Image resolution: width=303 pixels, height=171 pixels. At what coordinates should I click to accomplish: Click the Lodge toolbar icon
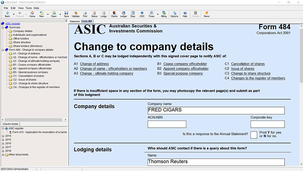(x=103, y=14)
